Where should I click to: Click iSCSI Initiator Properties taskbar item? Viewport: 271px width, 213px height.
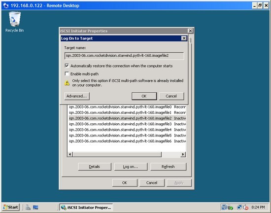[x=86, y=207]
